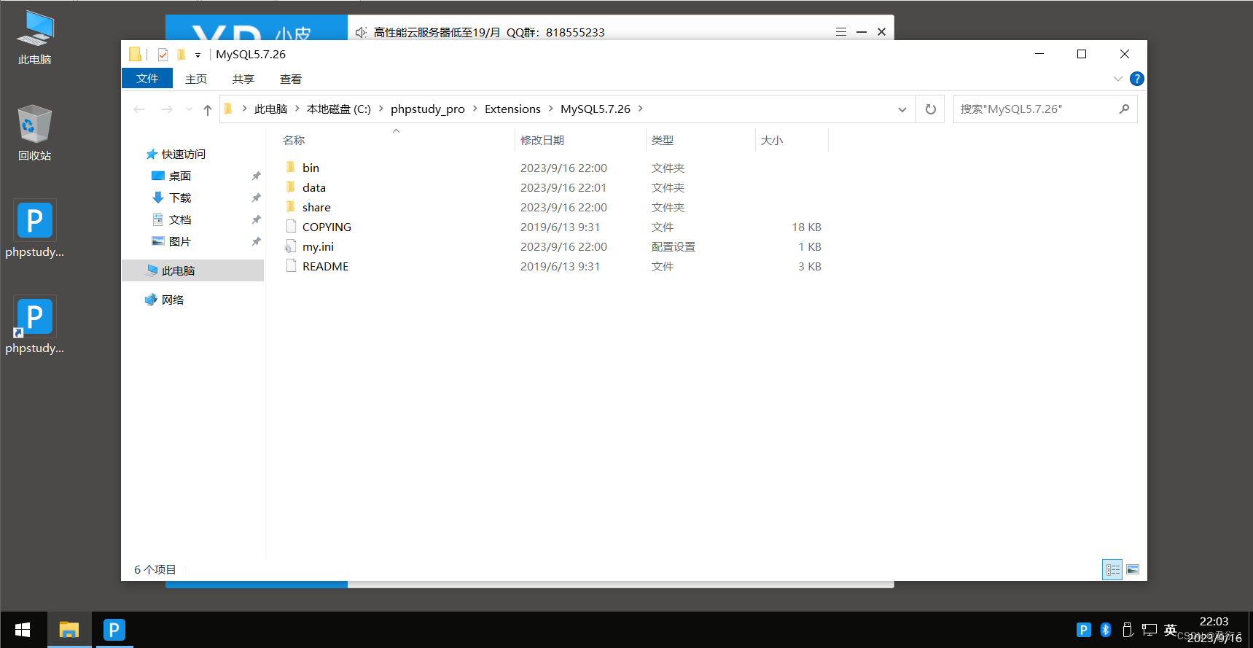Refresh the current folder view

930,109
